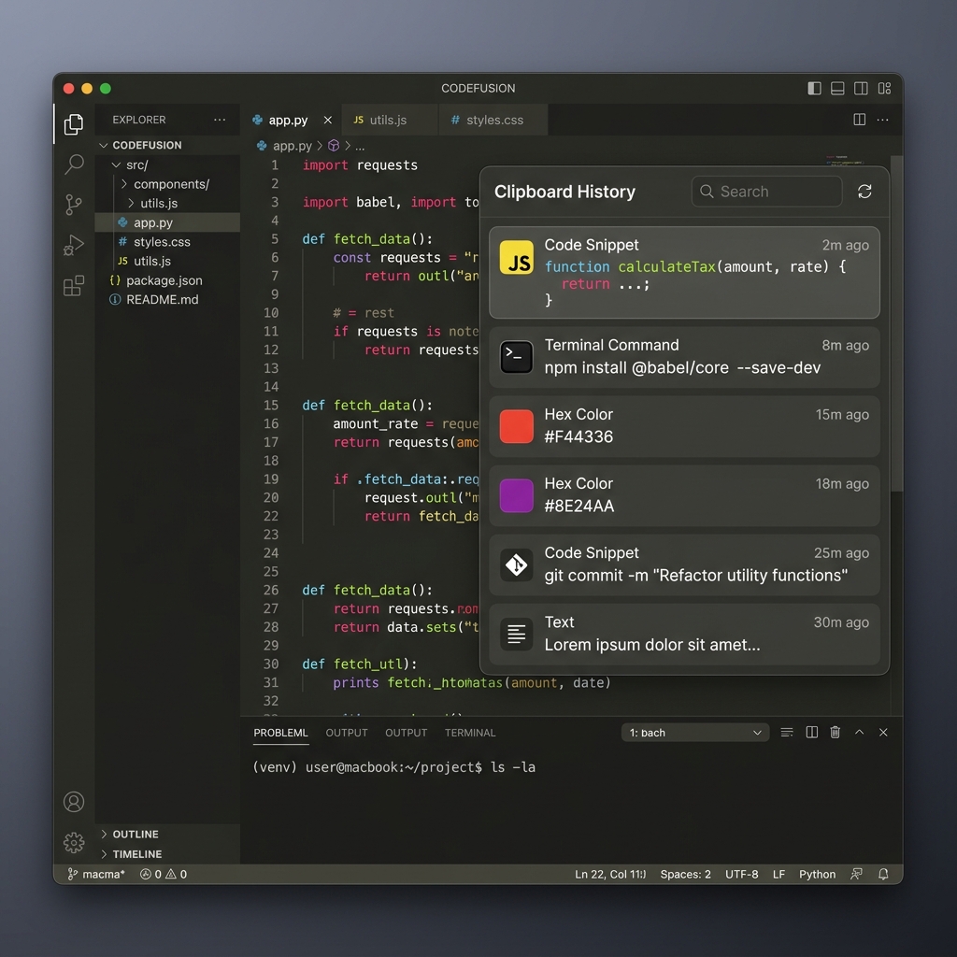This screenshot has width=957, height=957.
Task: Open the Extensions view
Action: coord(74,285)
